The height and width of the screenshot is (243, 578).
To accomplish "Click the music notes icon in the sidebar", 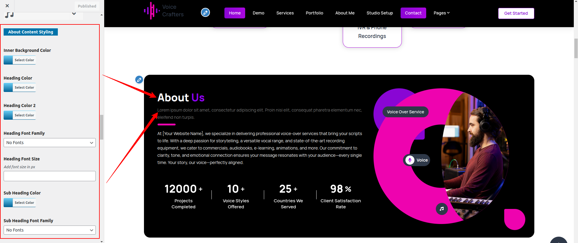I will [x=9, y=15].
